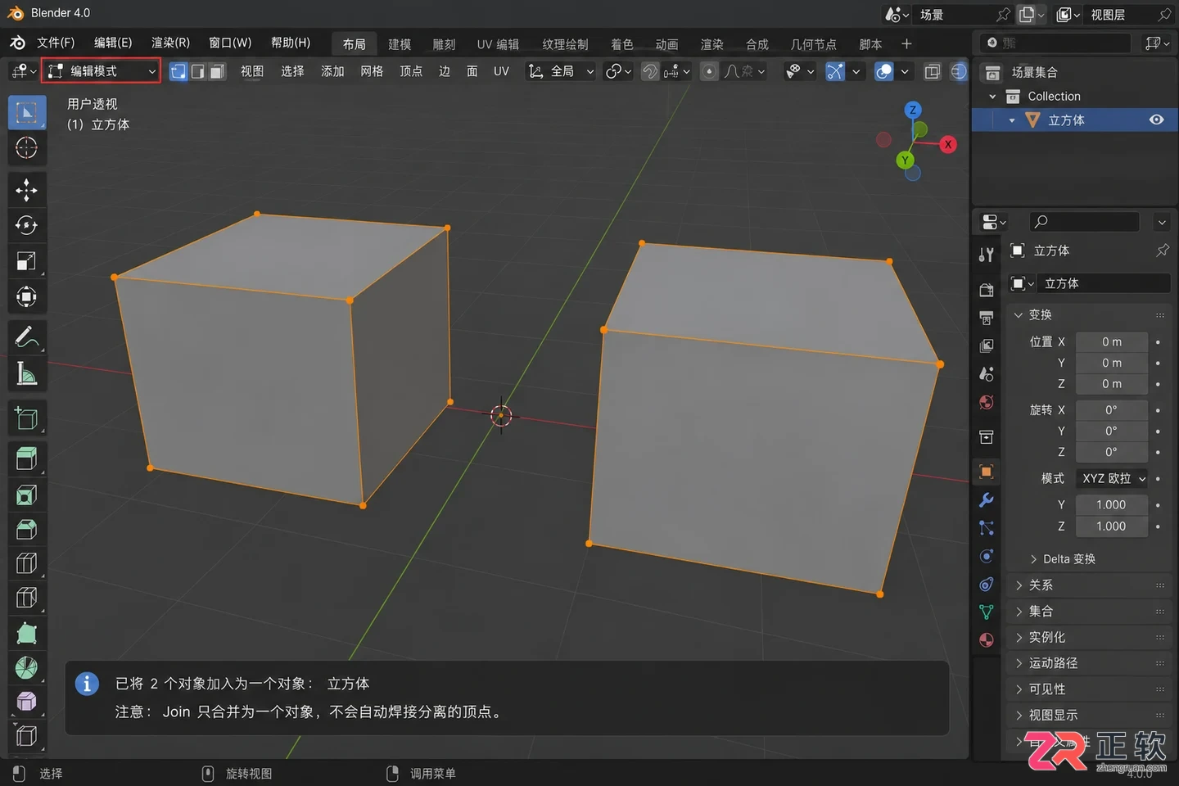Enable vertex select mode

point(178,72)
